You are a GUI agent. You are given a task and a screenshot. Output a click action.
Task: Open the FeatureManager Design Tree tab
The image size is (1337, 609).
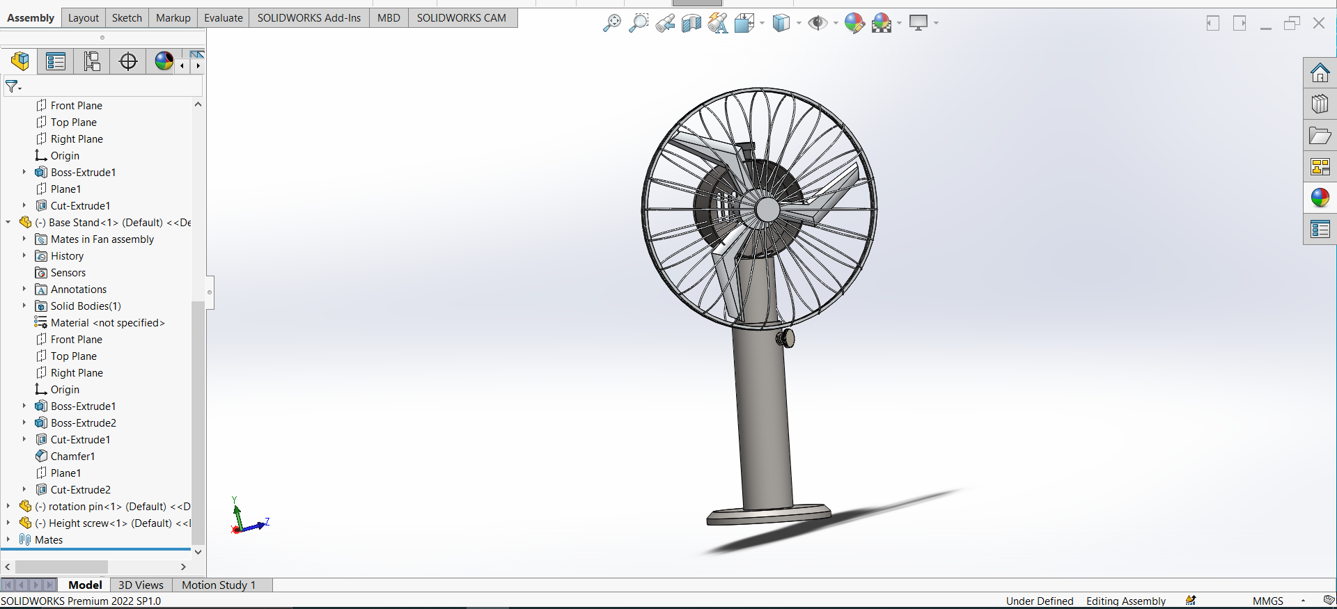pyautogui.click(x=20, y=61)
